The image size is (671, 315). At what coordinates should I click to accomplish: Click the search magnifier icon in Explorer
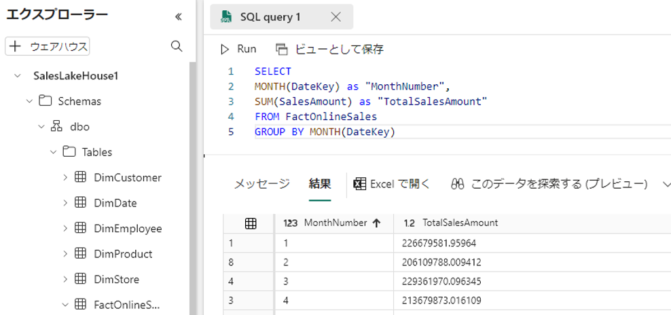coord(177,46)
